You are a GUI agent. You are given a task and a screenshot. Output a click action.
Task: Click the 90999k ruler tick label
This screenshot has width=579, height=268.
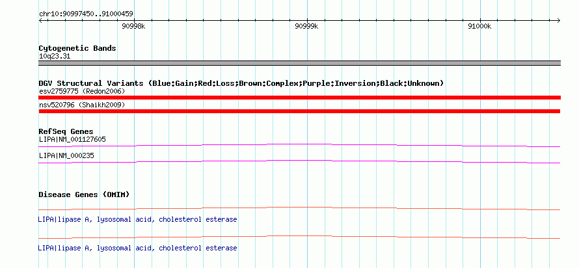307,26
